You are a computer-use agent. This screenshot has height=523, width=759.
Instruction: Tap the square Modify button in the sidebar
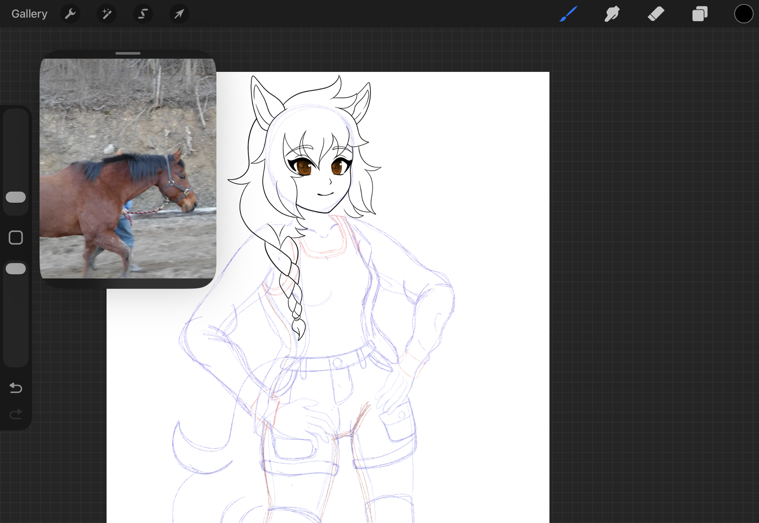[x=16, y=238]
